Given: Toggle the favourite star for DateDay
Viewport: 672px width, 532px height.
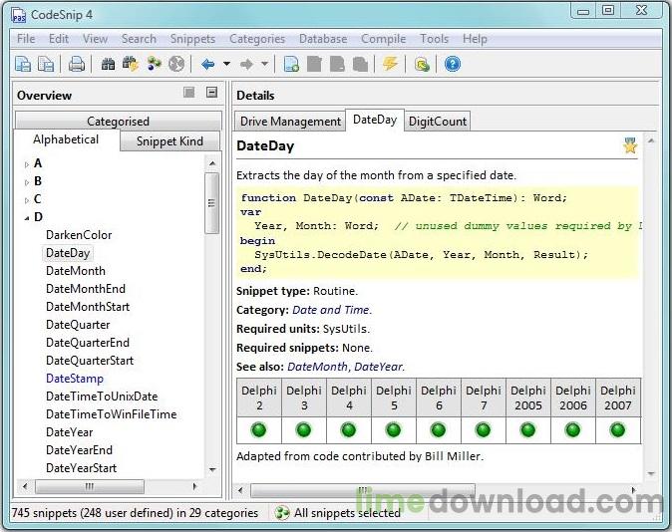Looking at the screenshot, I should 630,145.
